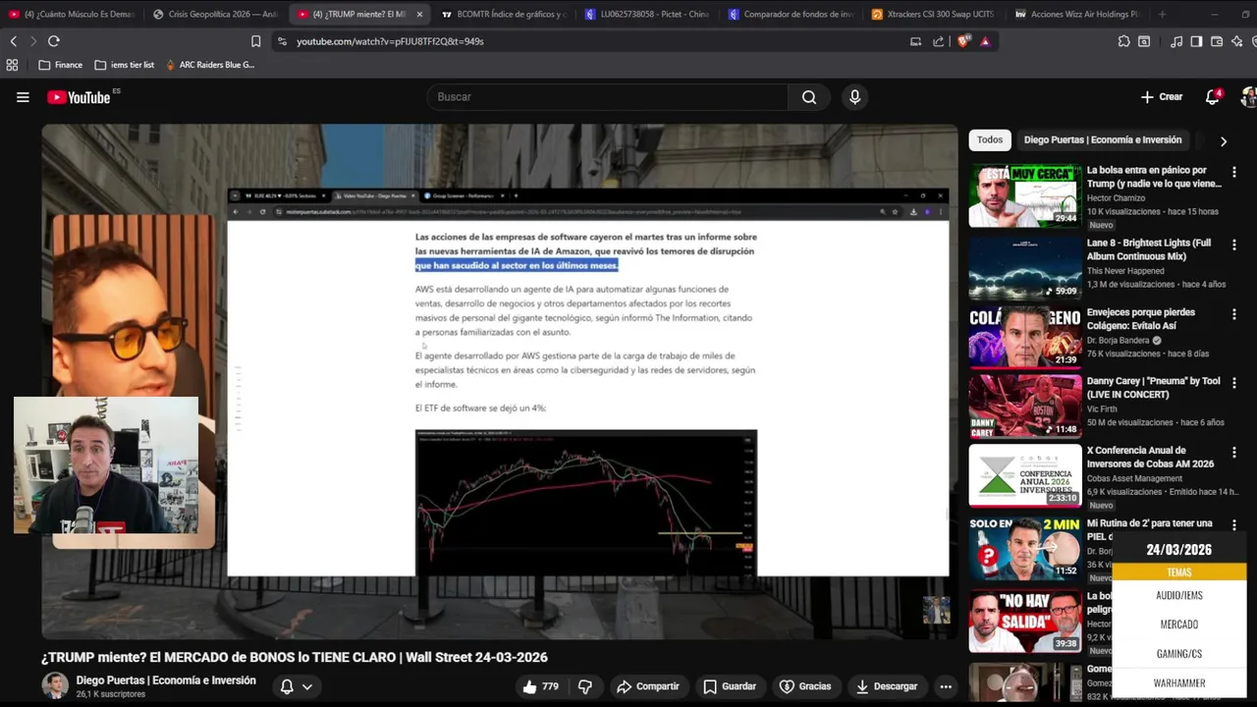Click the Compartir button
Image resolution: width=1257 pixels, height=707 pixels.
click(647, 686)
